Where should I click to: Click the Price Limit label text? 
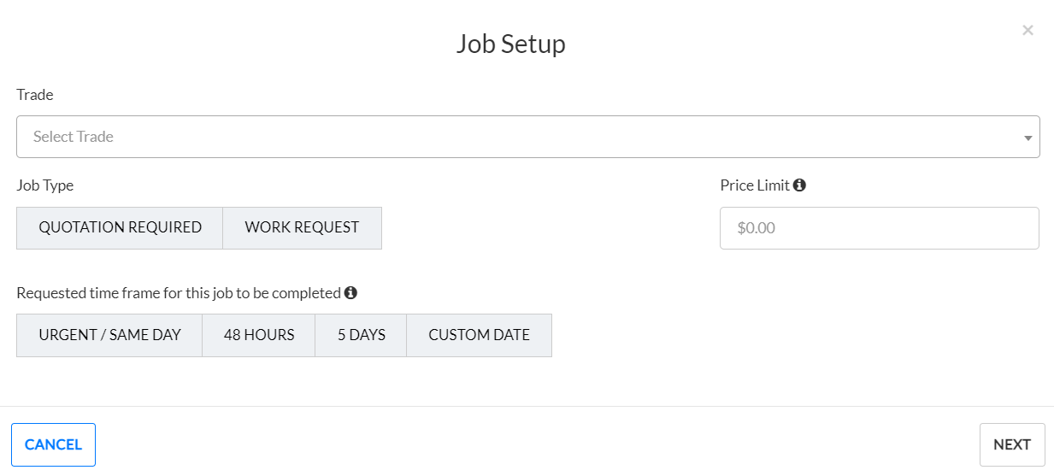tap(755, 185)
